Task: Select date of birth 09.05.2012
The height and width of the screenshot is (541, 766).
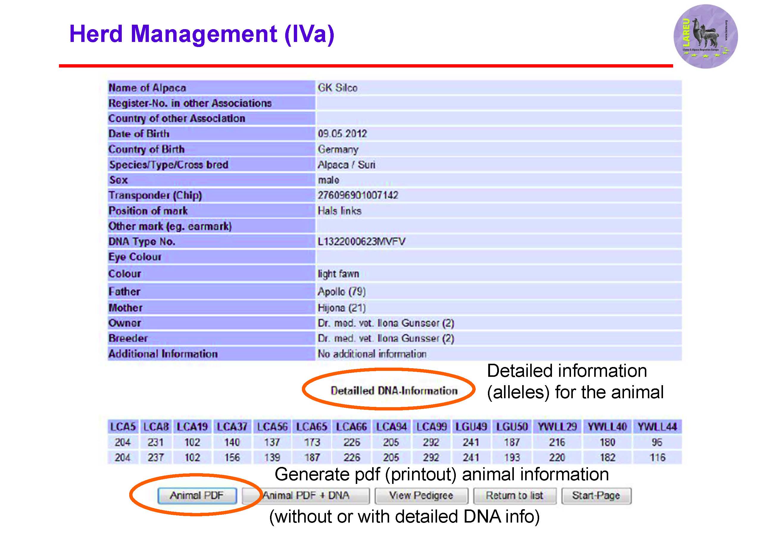Action: point(342,134)
